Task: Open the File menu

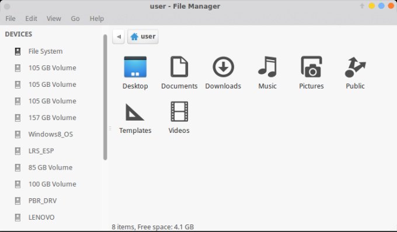Action: point(11,19)
